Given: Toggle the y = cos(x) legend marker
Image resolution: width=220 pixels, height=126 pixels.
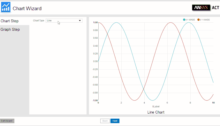Looking at the screenshot, I should 198,20.
